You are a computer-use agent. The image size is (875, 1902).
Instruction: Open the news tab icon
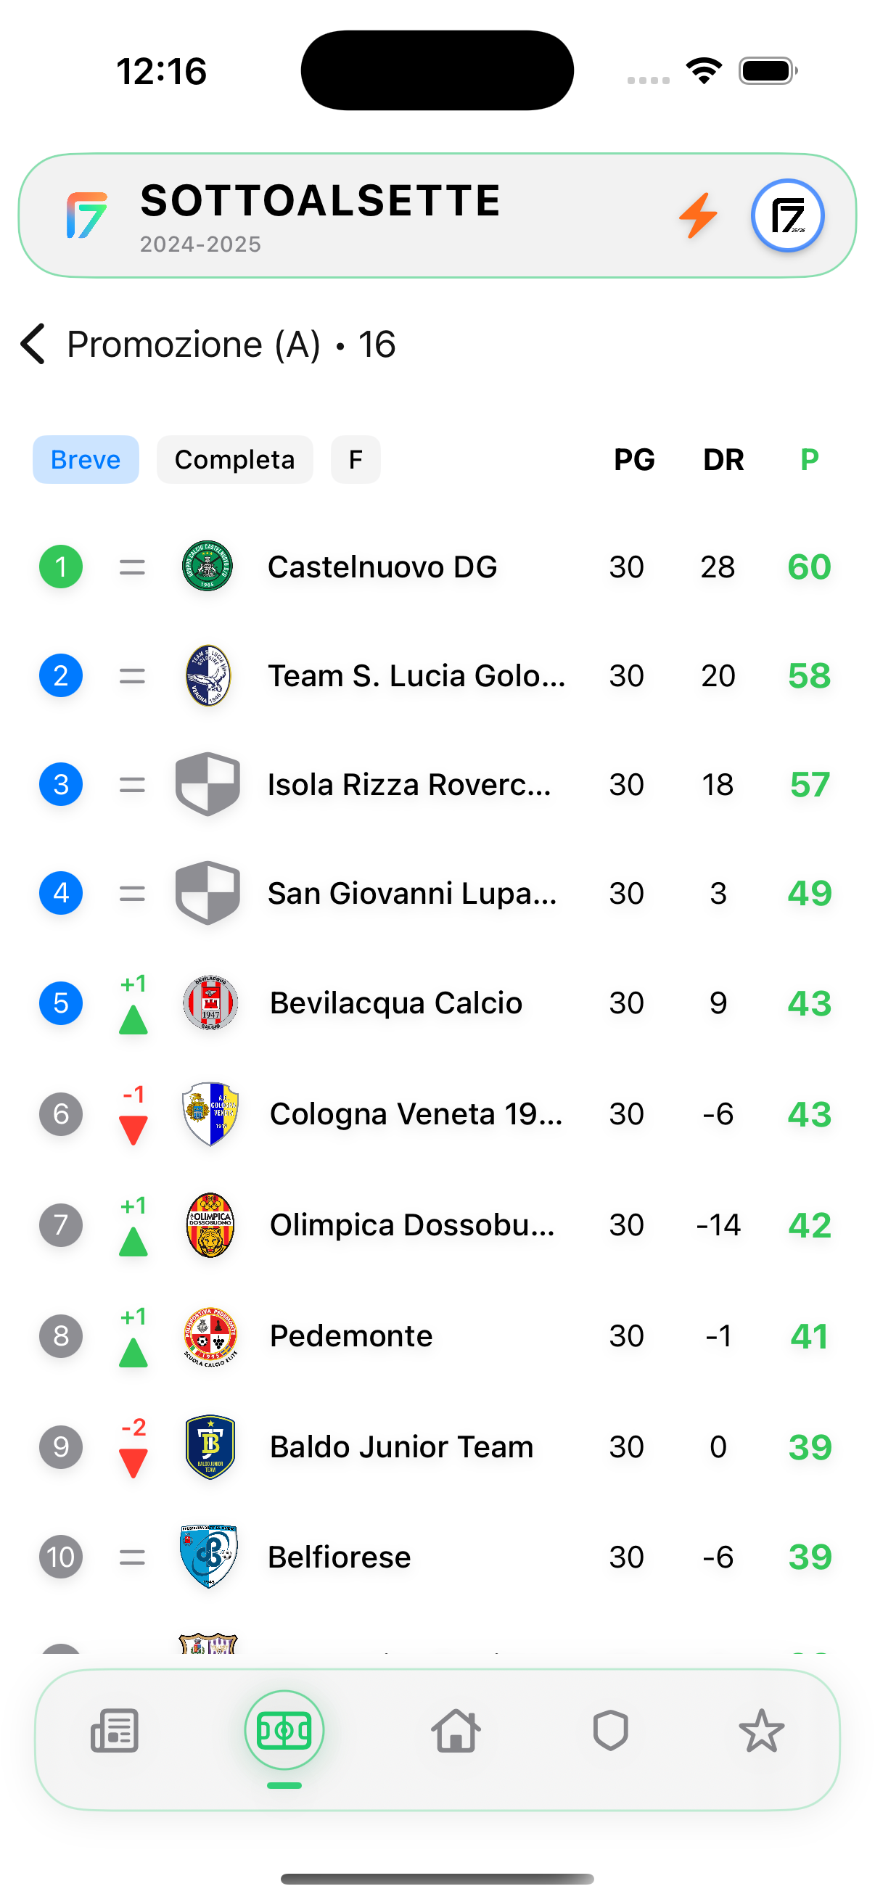click(115, 1730)
